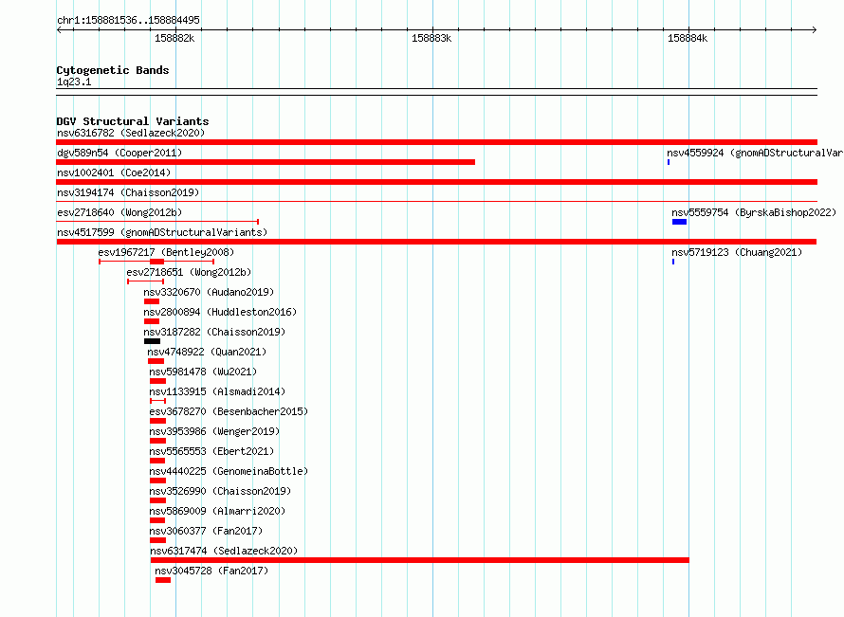844x617 pixels.
Task: Open nsv5559754 (ByrskaBishop2022) variant label
Action: pyautogui.click(x=754, y=212)
